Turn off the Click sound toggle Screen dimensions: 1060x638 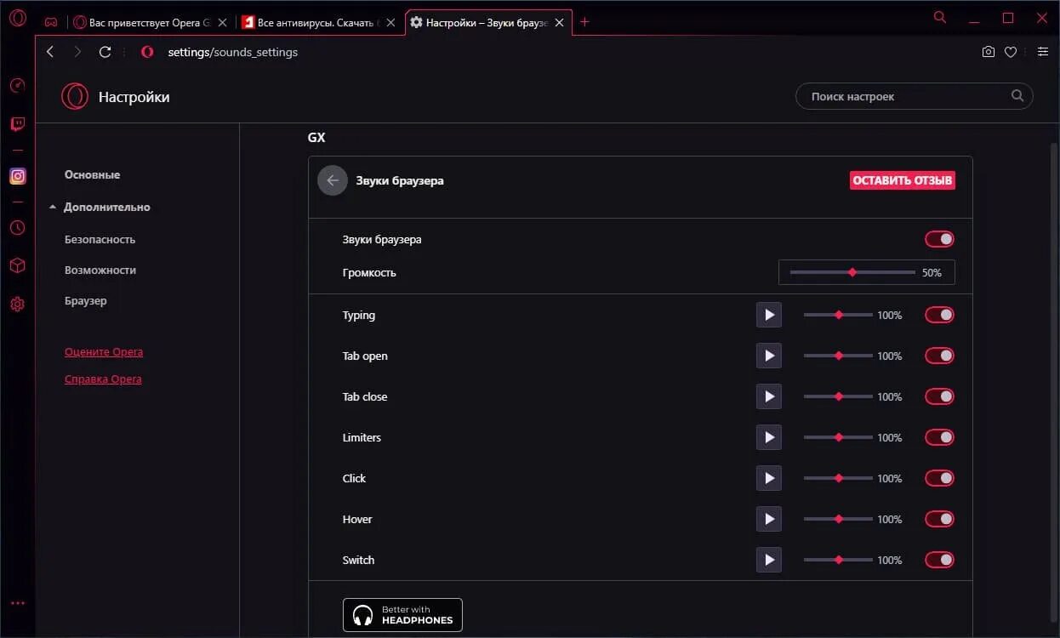pos(940,478)
